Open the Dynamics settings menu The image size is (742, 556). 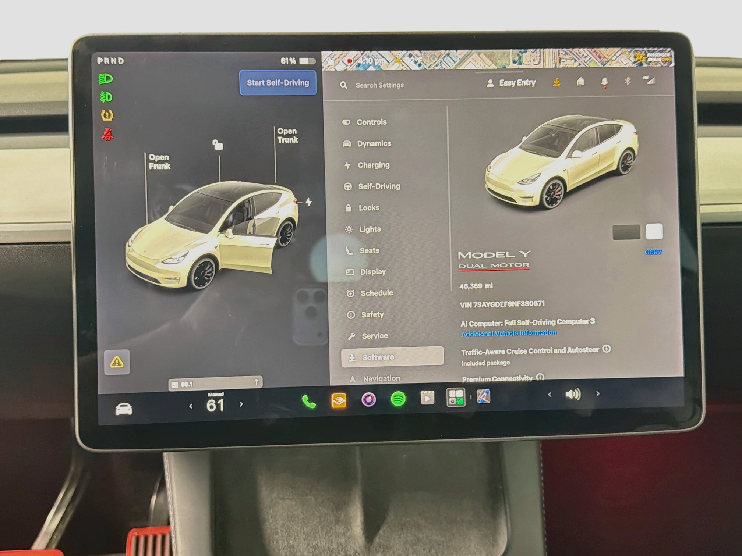pyautogui.click(x=367, y=143)
